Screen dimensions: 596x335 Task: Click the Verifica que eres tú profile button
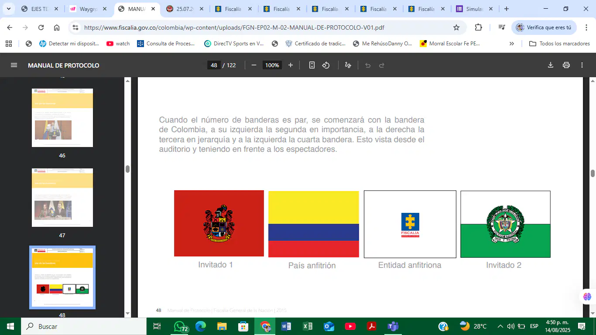[x=544, y=27]
